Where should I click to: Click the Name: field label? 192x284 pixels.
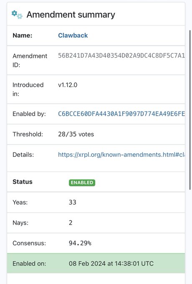[23, 35]
